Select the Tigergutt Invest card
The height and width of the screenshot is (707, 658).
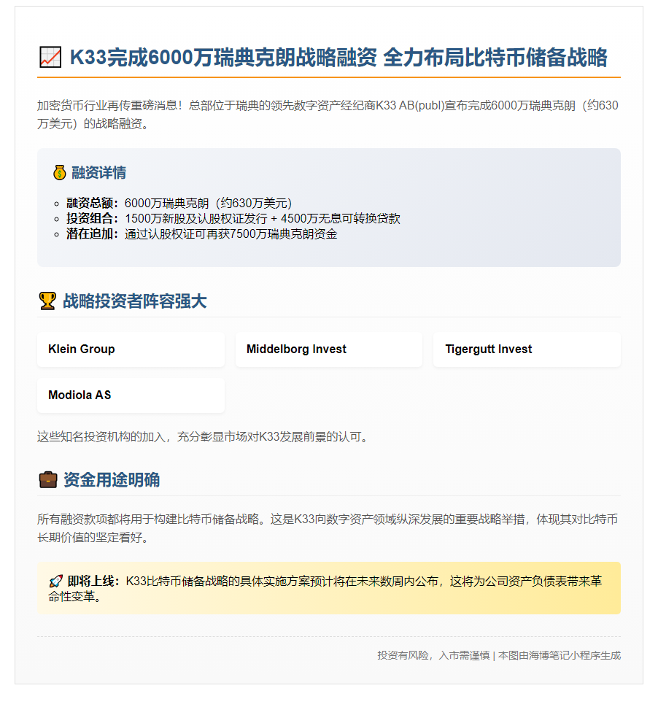[527, 349]
